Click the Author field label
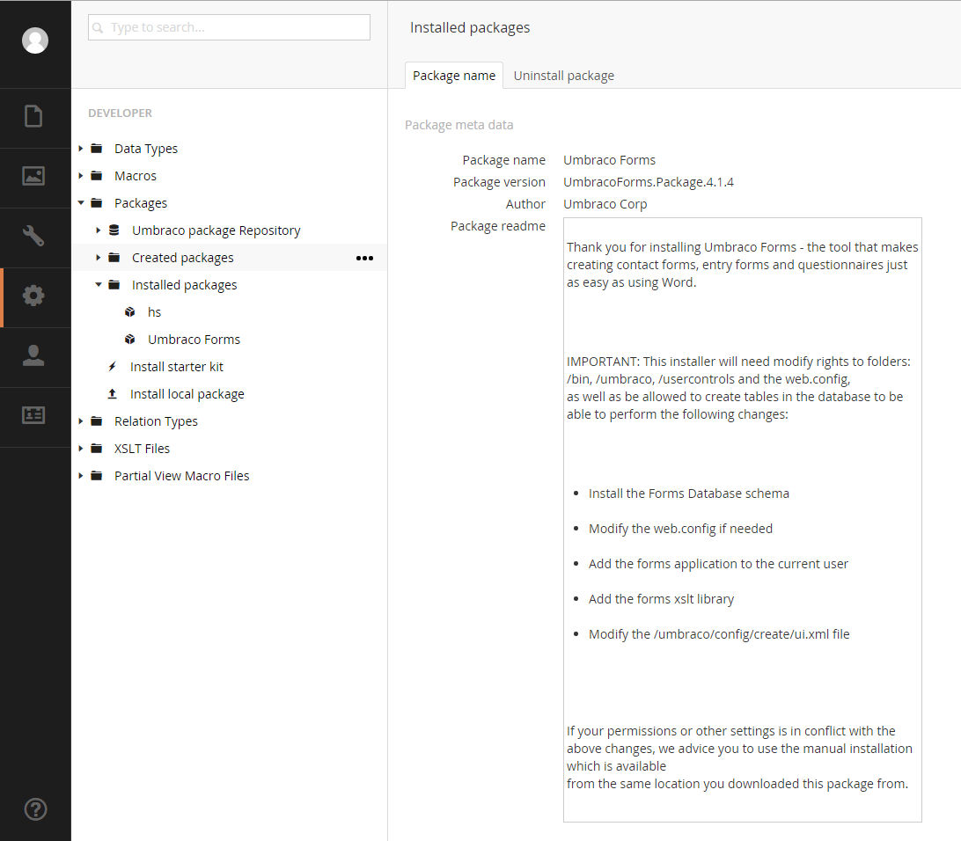The image size is (961, 841). [525, 204]
